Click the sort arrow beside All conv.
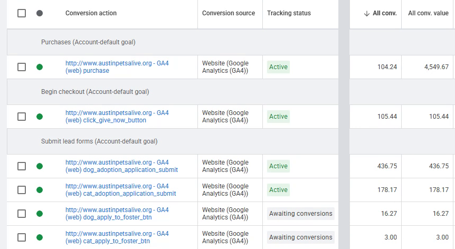 [x=367, y=13]
